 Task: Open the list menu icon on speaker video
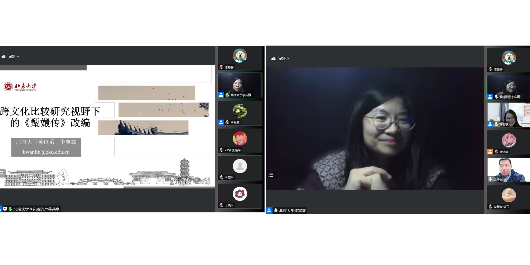pos(271,175)
